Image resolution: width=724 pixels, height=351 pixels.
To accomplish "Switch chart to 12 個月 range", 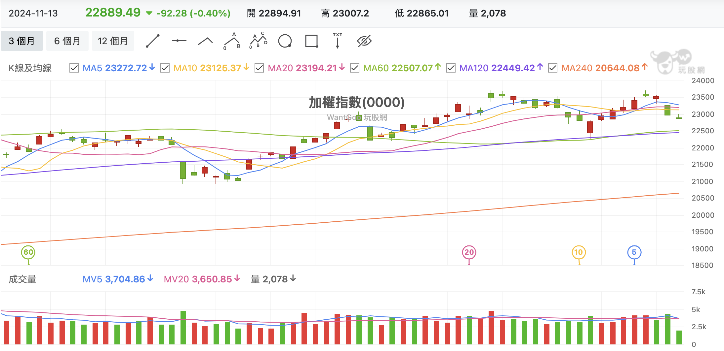I will 113,41.
